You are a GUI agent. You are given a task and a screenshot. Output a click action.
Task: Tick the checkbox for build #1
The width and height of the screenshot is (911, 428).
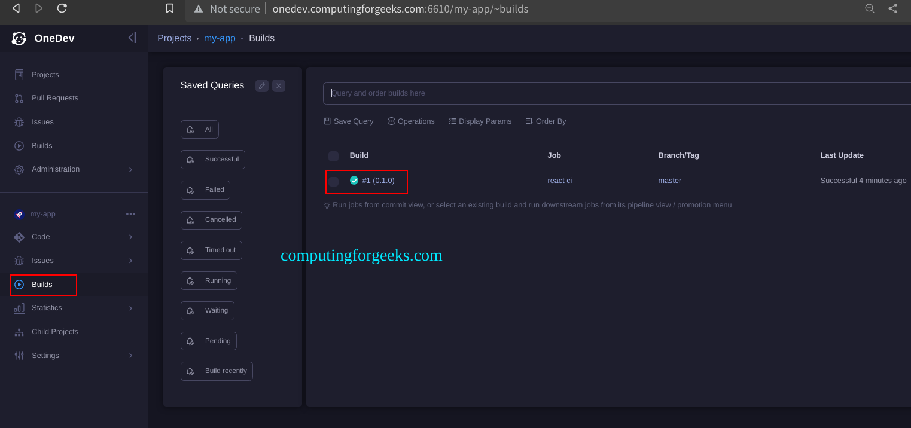(333, 182)
